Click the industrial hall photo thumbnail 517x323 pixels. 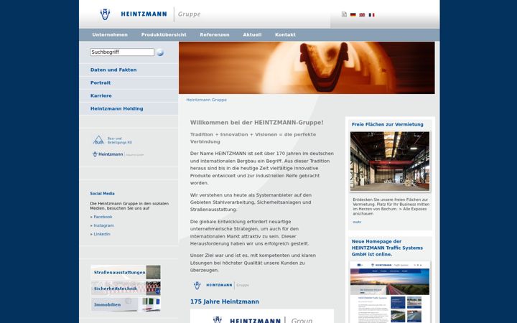pos(390,161)
